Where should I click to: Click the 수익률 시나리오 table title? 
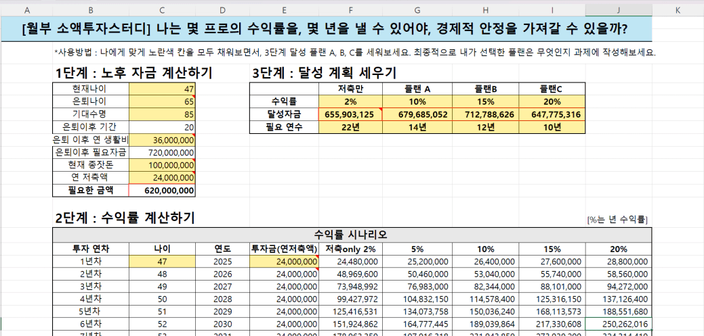(352, 235)
